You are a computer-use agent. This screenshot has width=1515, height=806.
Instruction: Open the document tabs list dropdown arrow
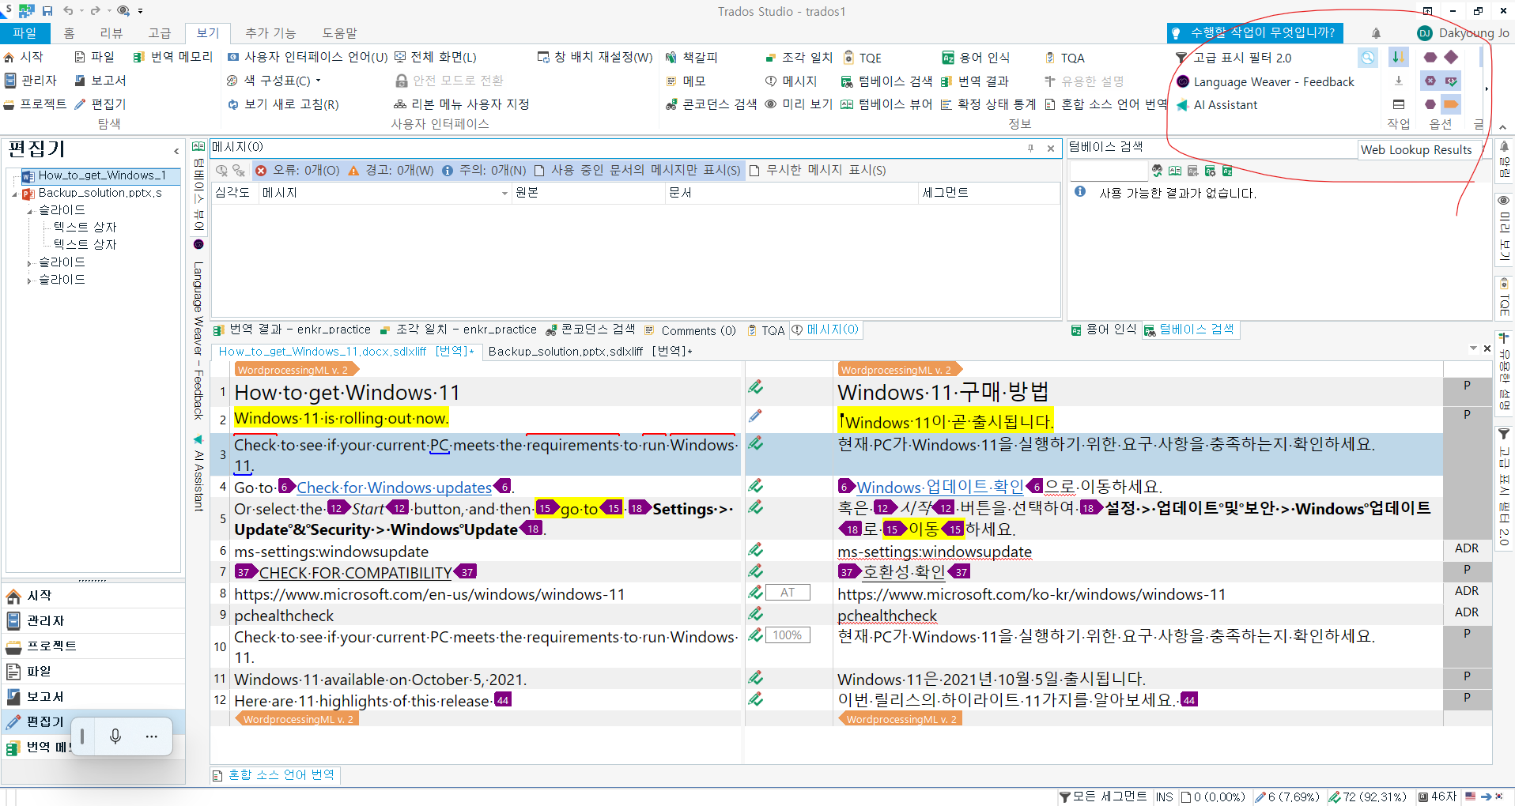pyautogui.click(x=1473, y=348)
